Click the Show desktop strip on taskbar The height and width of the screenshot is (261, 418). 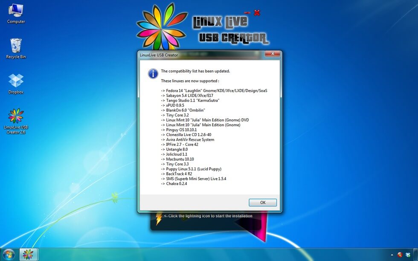coord(415,255)
